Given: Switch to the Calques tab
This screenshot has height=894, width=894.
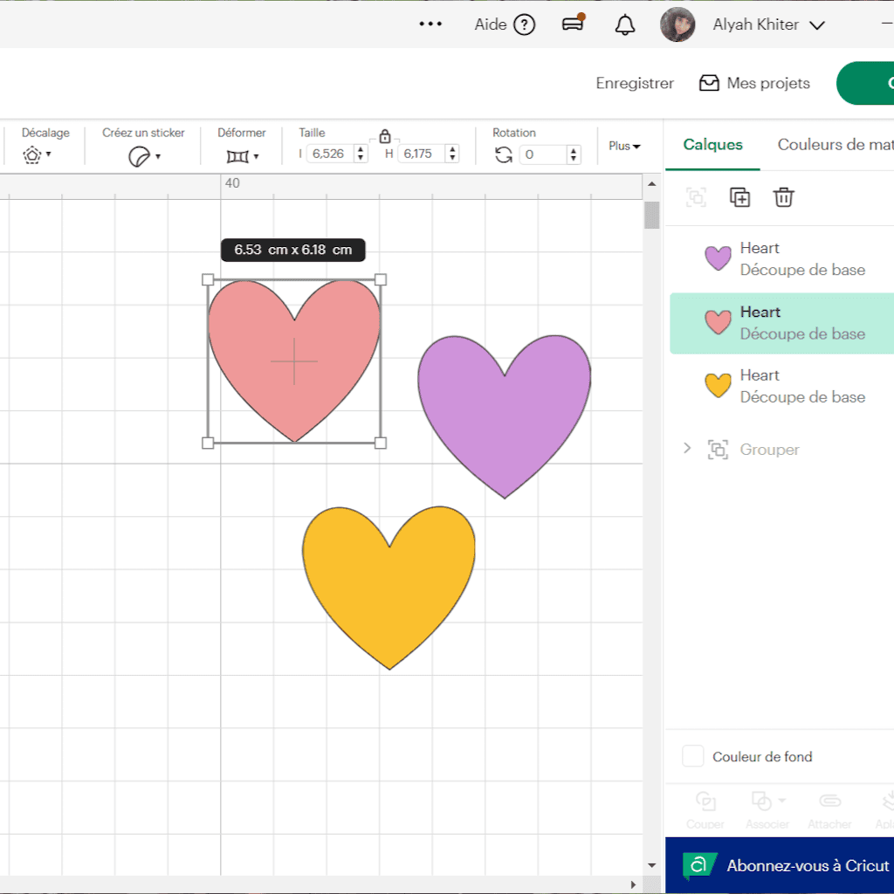Looking at the screenshot, I should coord(712,145).
